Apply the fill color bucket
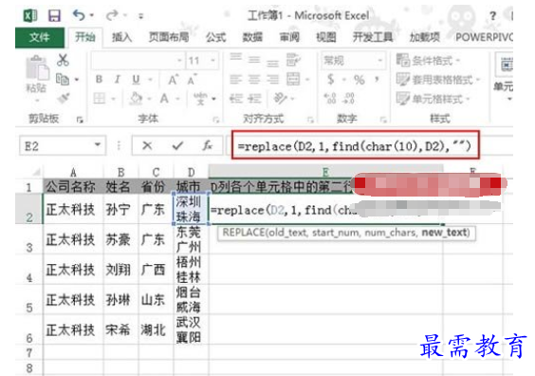Screen dimensions: 535x376 pos(136,99)
